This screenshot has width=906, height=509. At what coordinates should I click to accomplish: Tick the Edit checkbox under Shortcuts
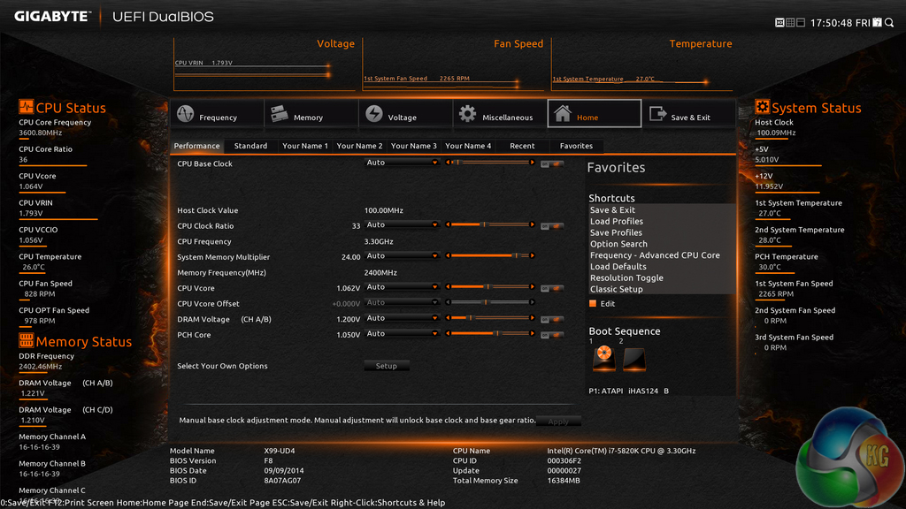[x=594, y=304]
